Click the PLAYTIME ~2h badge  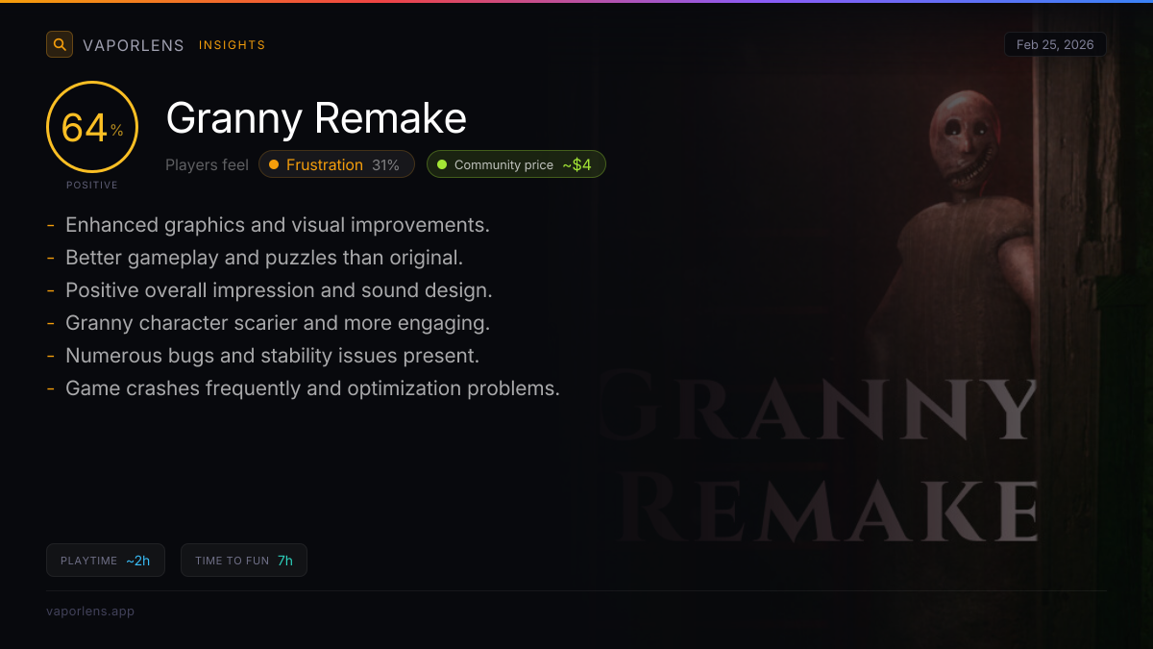click(106, 561)
